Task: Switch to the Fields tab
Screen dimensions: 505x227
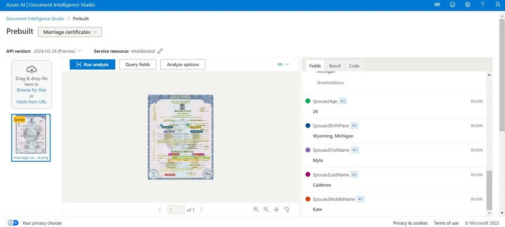Action: click(315, 66)
